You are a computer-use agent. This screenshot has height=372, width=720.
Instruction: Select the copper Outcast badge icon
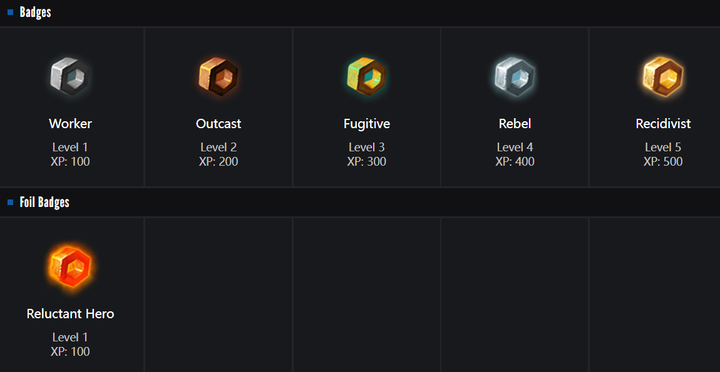click(219, 76)
